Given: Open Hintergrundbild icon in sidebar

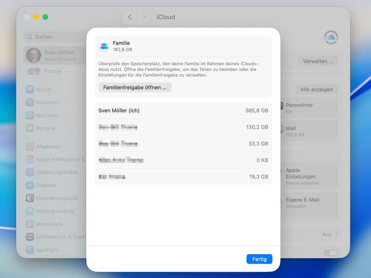Looking at the screenshot, I should [30, 211].
